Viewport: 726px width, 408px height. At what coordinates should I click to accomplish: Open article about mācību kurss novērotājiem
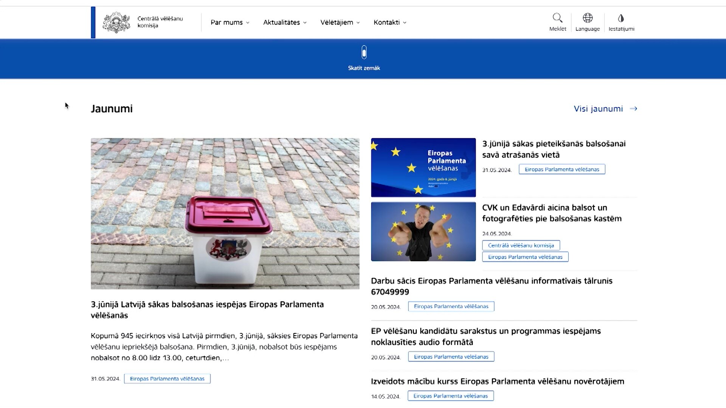click(x=498, y=381)
